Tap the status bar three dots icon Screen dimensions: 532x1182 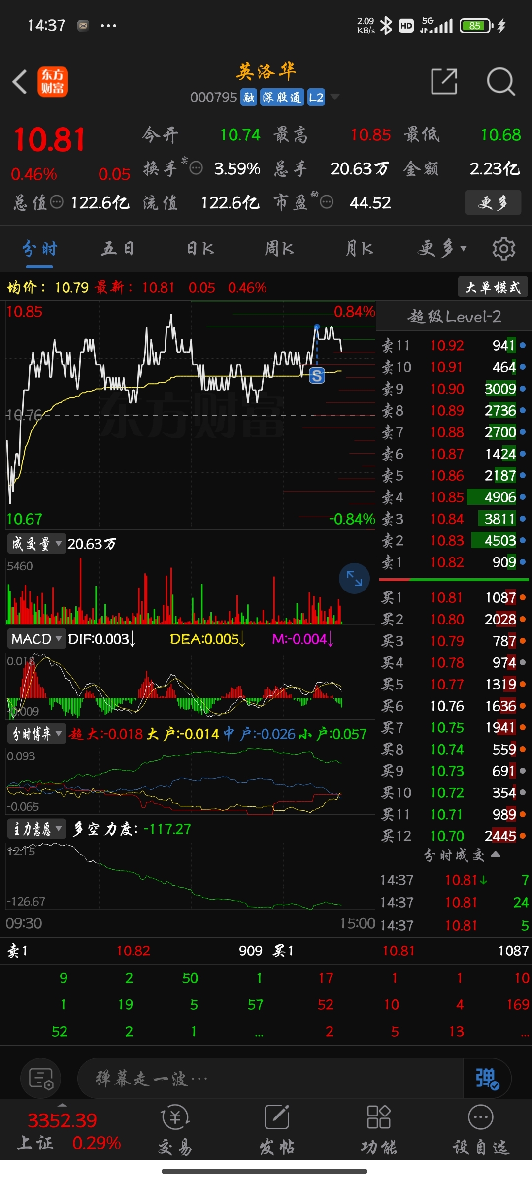pos(108,25)
